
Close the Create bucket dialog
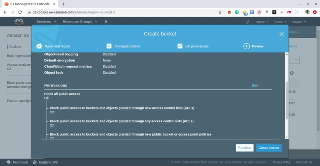(282, 34)
